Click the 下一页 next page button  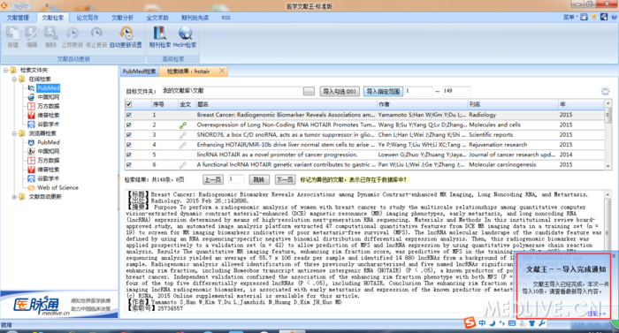(x=285, y=179)
